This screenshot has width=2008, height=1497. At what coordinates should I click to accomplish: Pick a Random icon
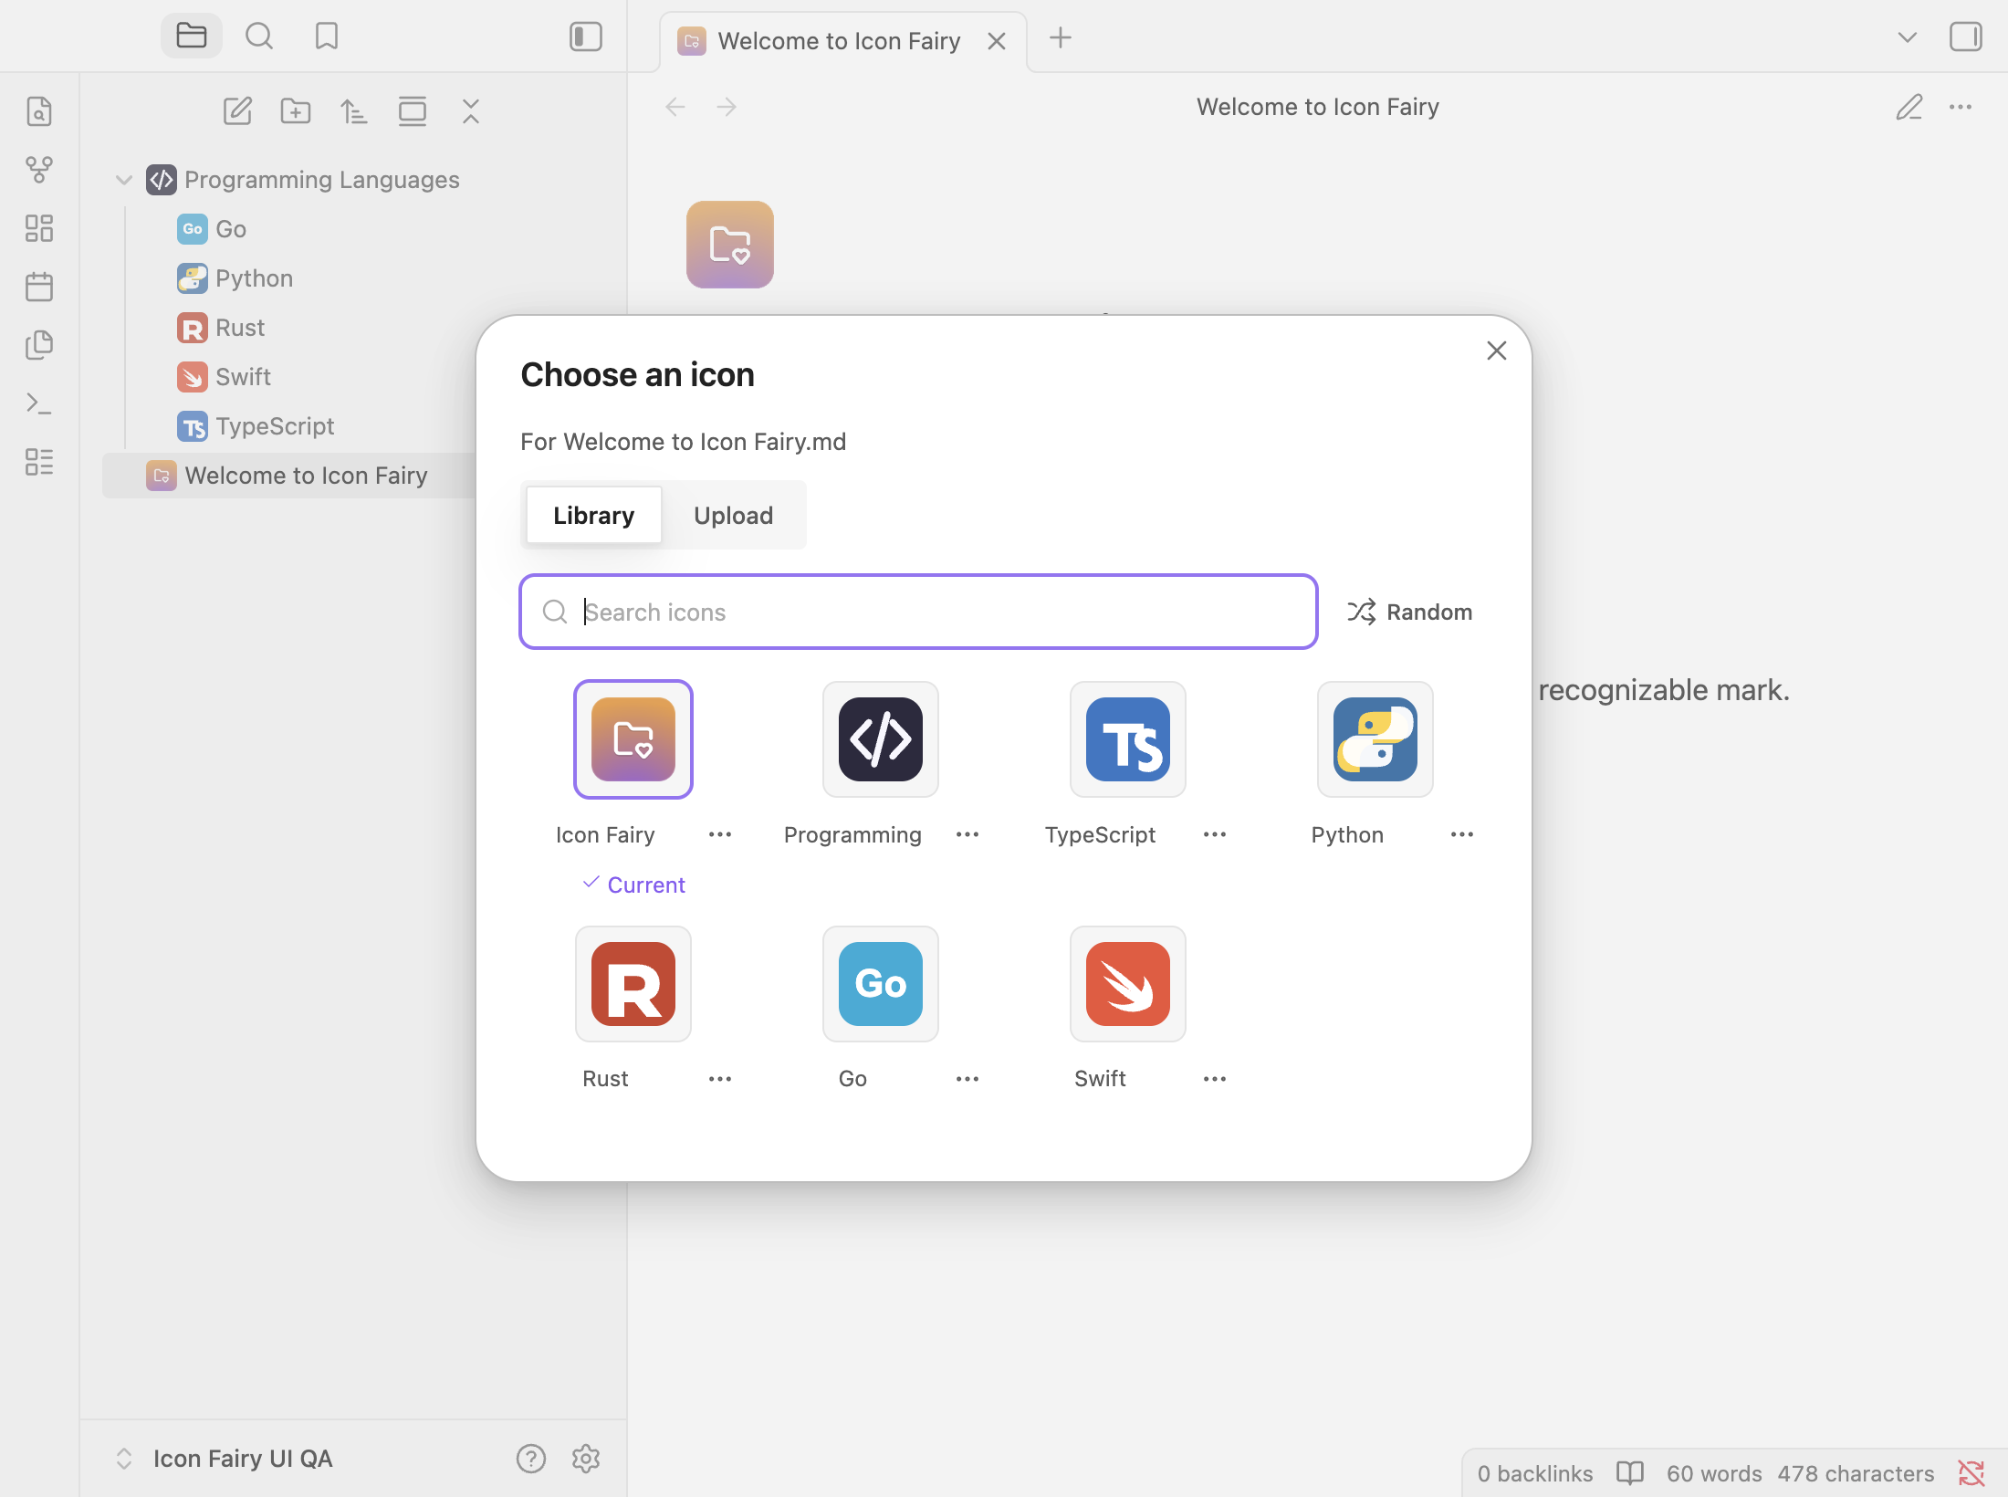tap(1409, 612)
